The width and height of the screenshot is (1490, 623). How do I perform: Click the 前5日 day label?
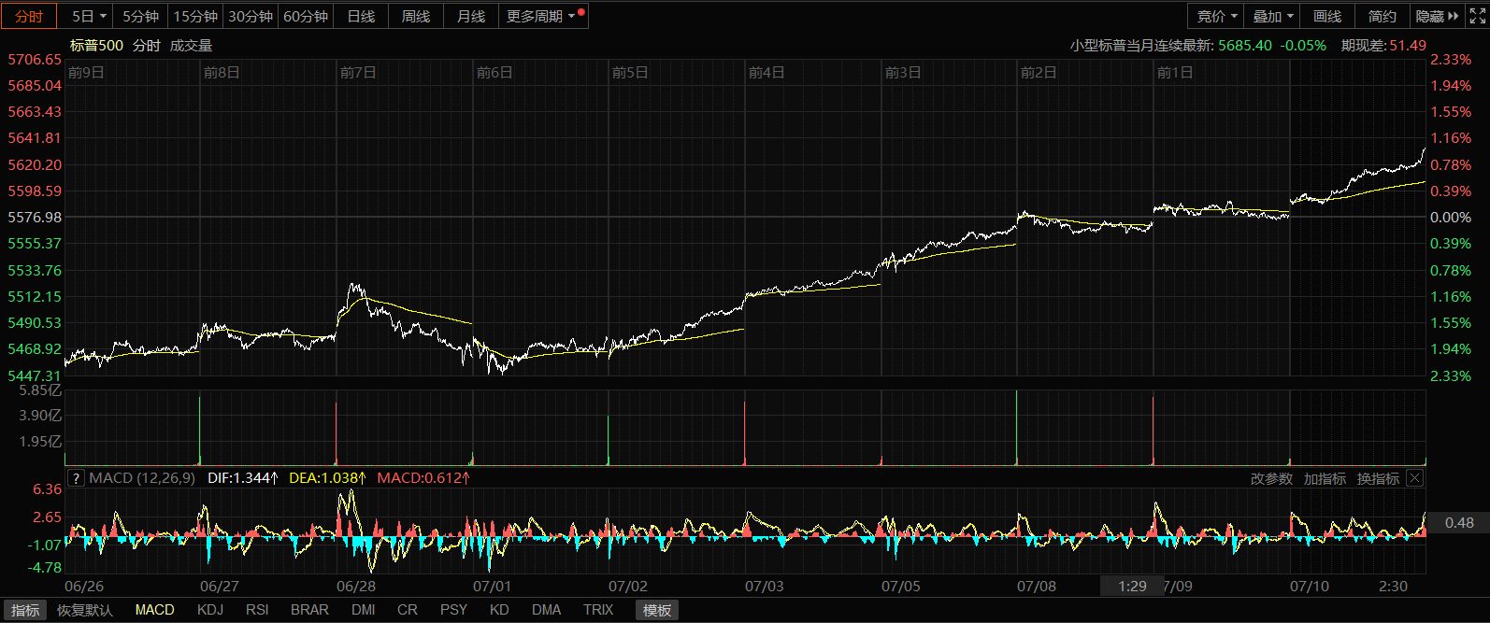coord(630,72)
